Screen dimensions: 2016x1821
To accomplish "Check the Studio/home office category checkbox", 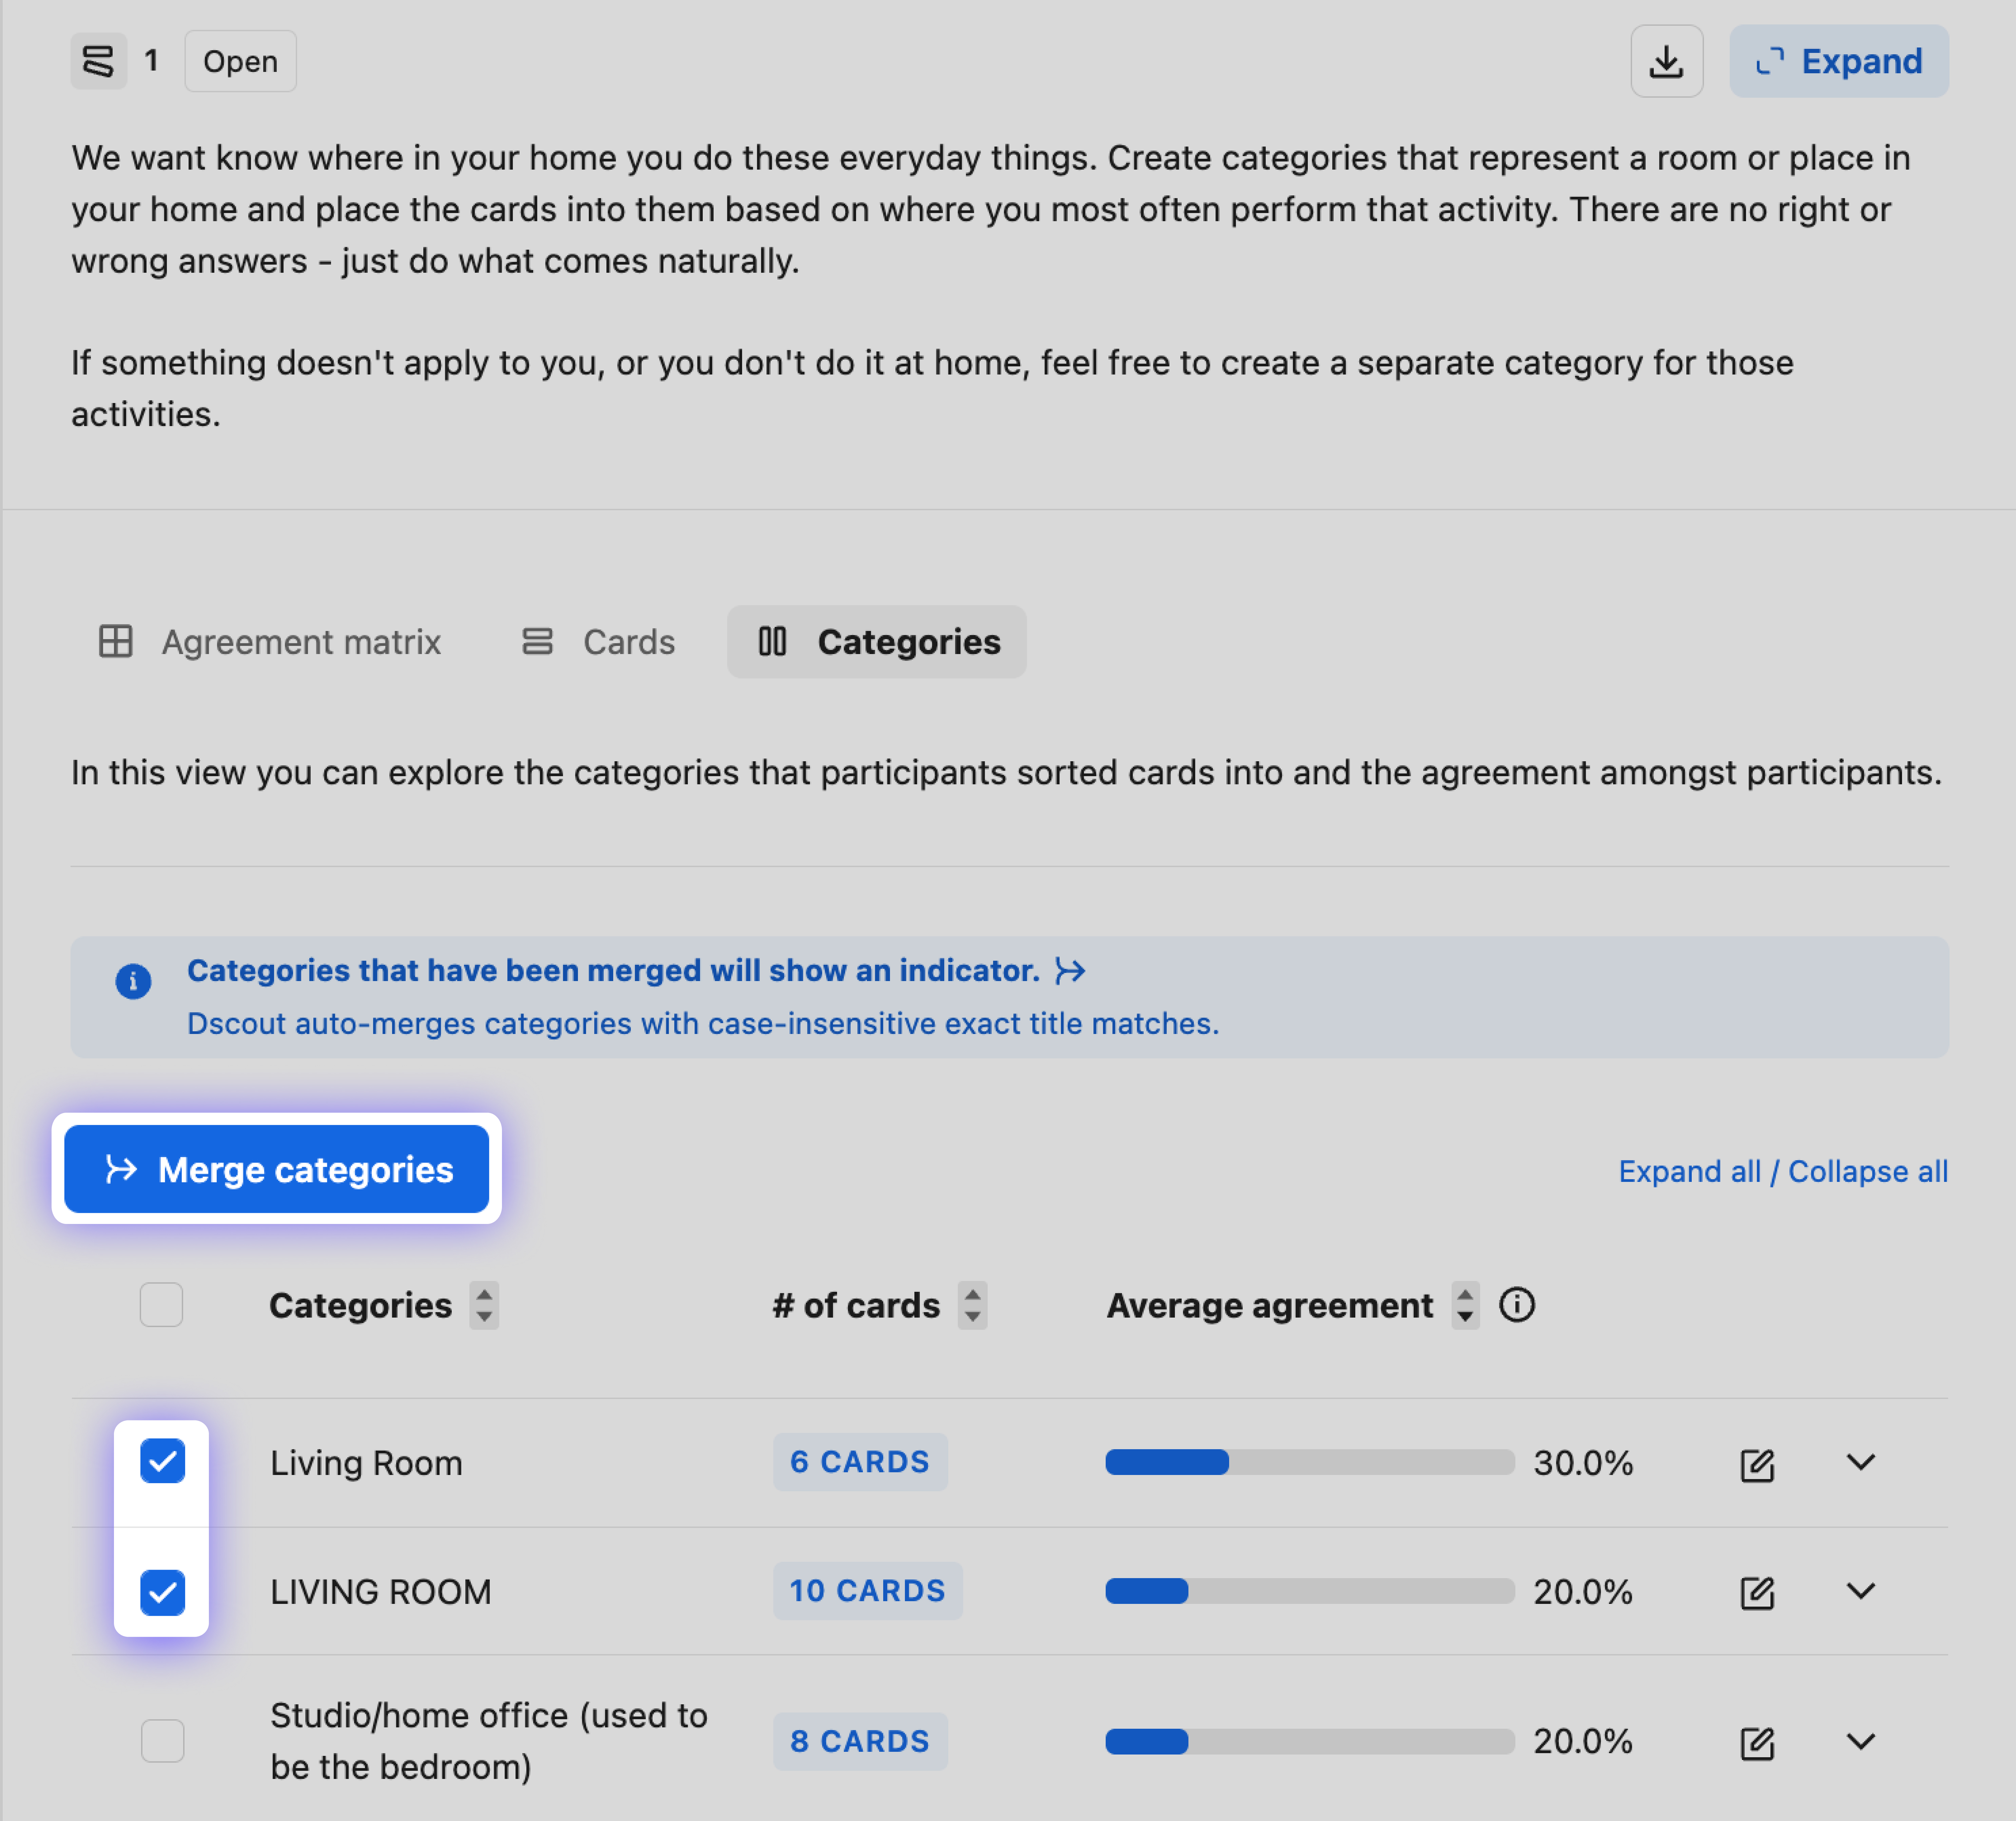I will 162,1741.
